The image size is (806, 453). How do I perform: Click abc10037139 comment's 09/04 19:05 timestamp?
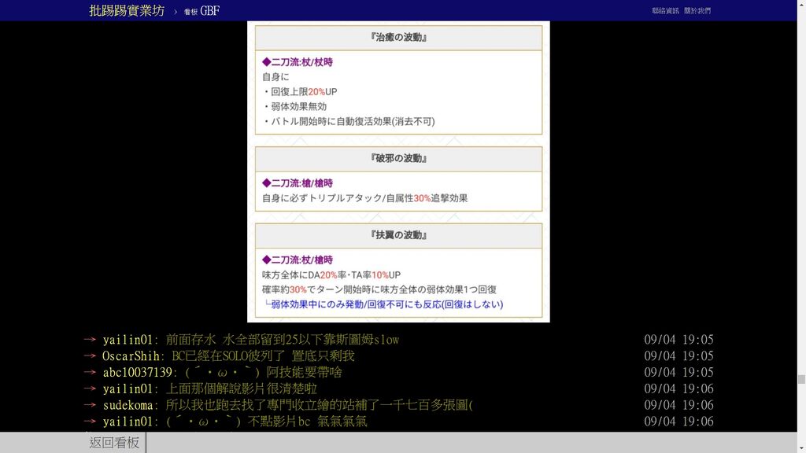click(678, 372)
